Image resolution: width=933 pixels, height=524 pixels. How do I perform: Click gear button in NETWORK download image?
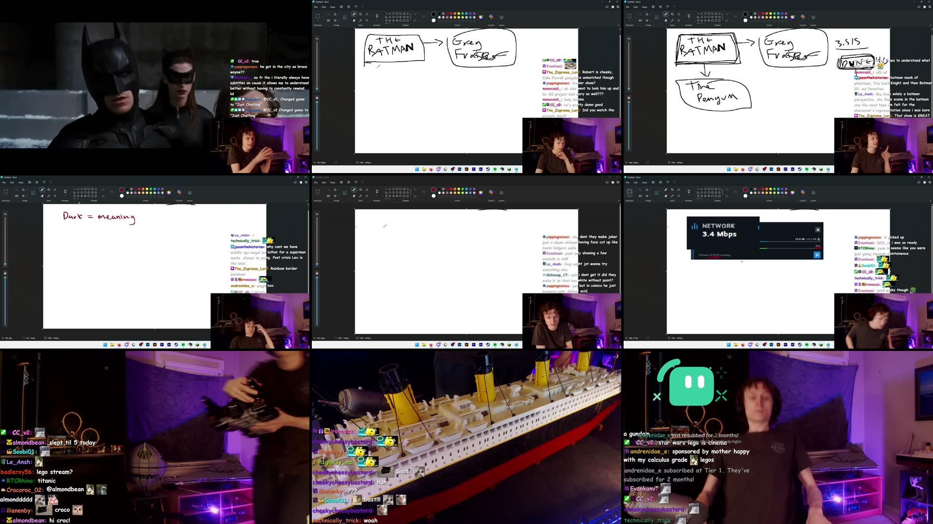click(818, 230)
